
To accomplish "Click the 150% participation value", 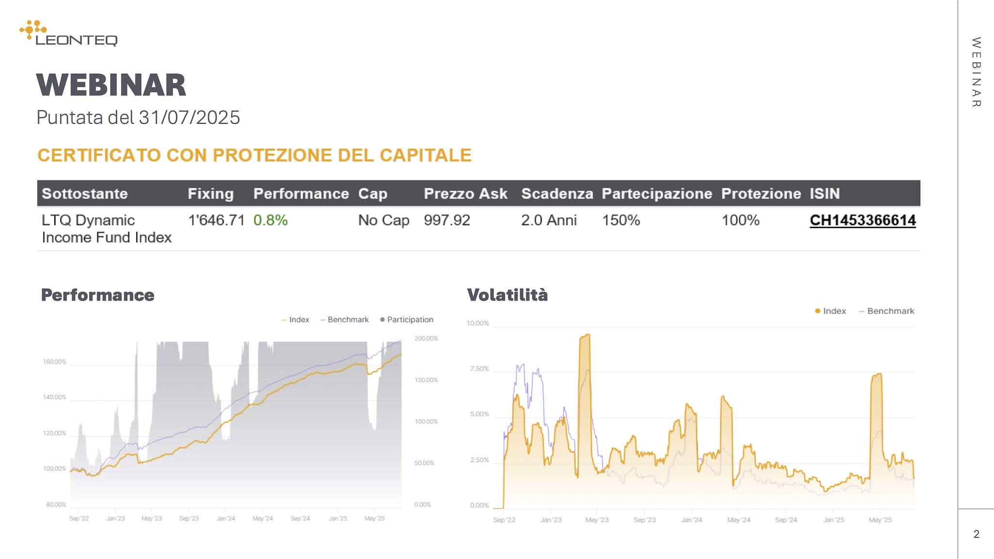I will tap(621, 220).
